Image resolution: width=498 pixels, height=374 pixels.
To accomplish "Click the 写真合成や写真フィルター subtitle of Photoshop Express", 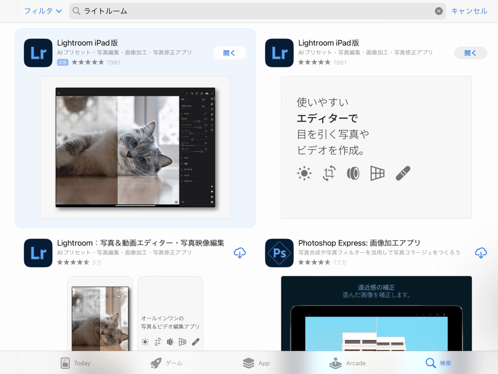I will point(379,253).
